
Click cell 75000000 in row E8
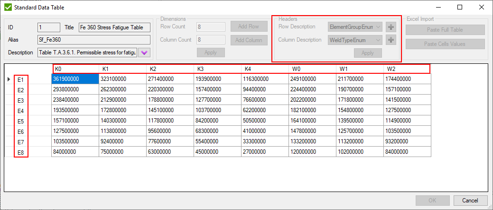122,152
